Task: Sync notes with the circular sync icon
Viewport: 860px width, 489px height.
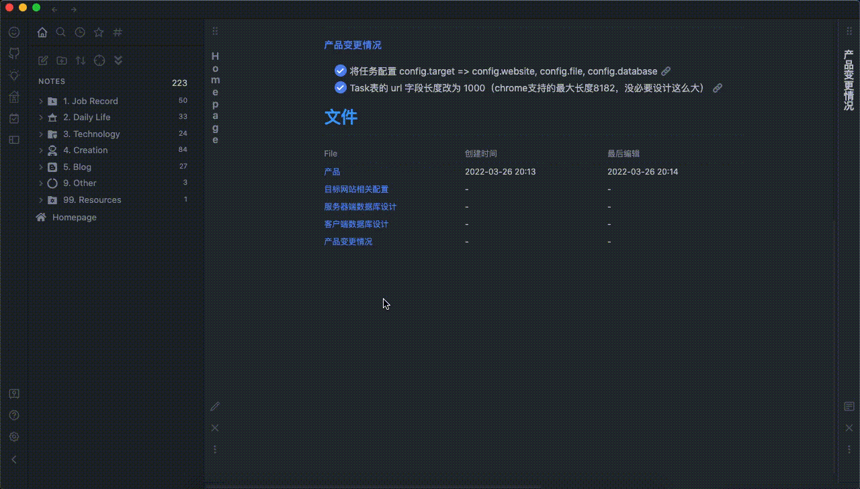Action: (x=99, y=60)
